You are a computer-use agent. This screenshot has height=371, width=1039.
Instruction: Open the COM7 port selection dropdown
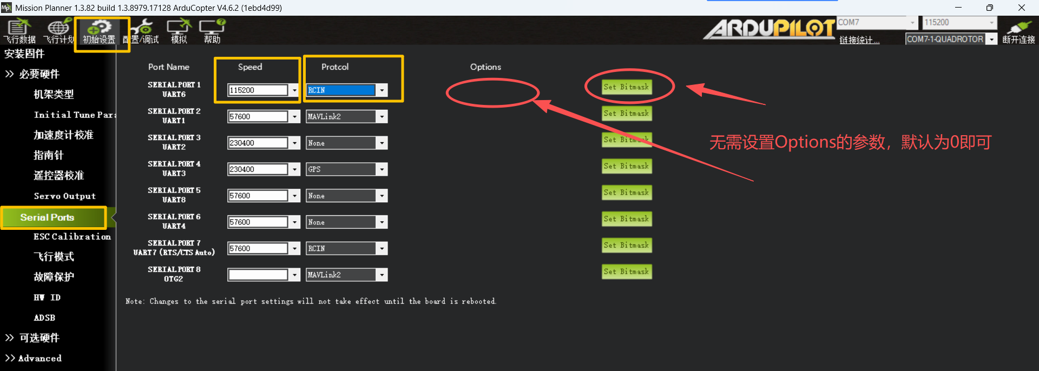tap(912, 23)
